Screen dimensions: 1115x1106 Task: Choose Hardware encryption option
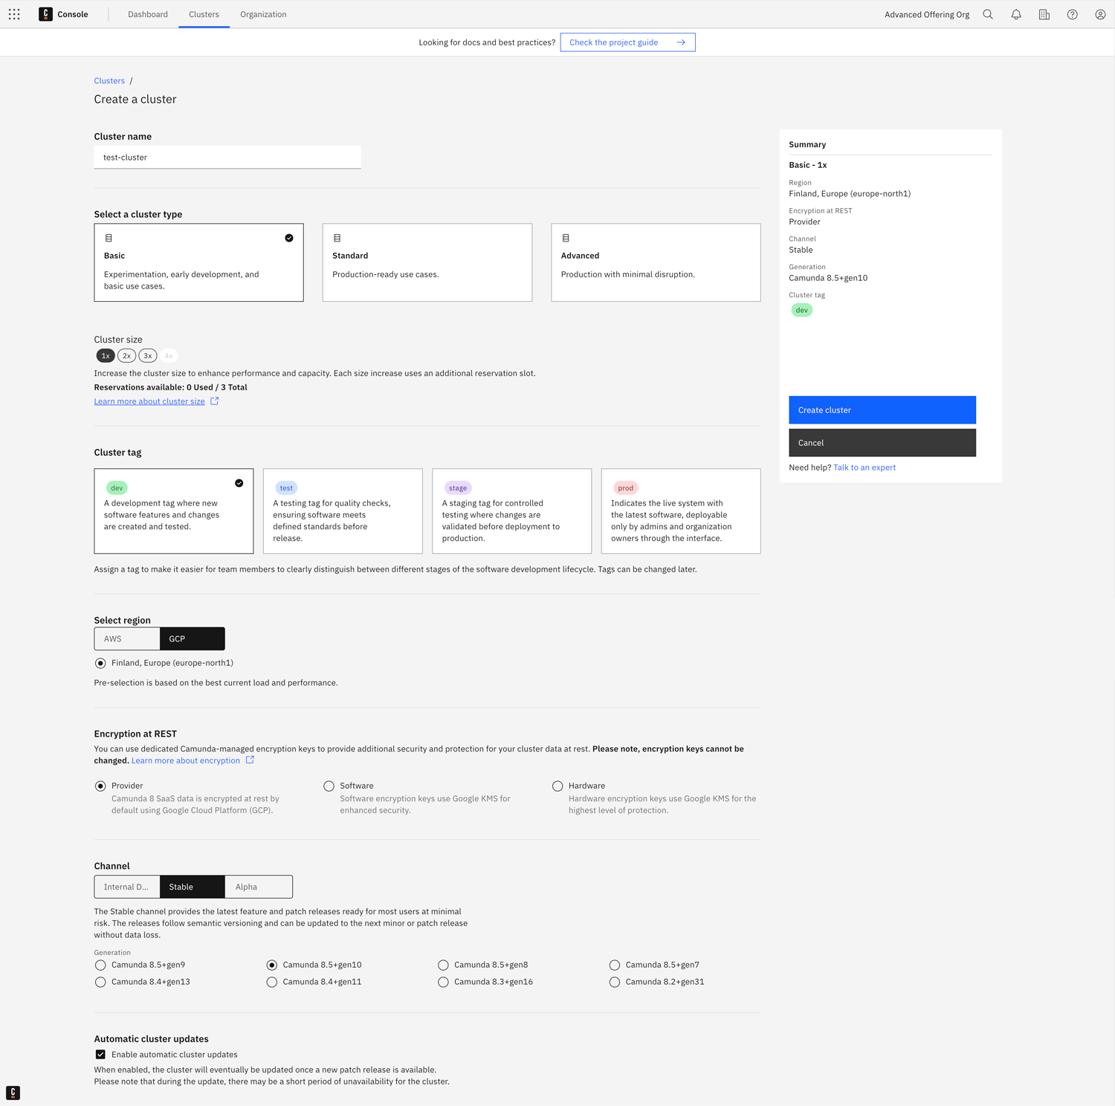(557, 786)
